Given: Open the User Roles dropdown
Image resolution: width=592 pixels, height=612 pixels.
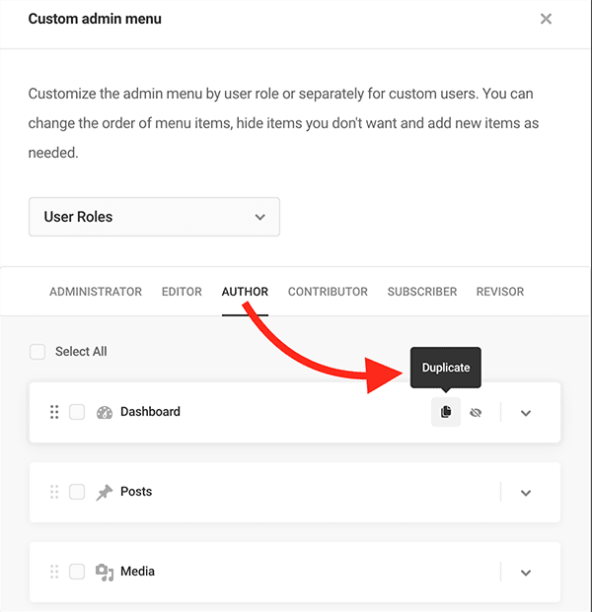Looking at the screenshot, I should pos(154,217).
